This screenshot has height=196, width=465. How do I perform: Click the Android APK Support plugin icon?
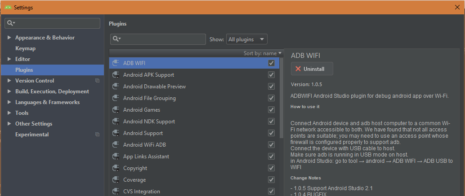click(116, 75)
